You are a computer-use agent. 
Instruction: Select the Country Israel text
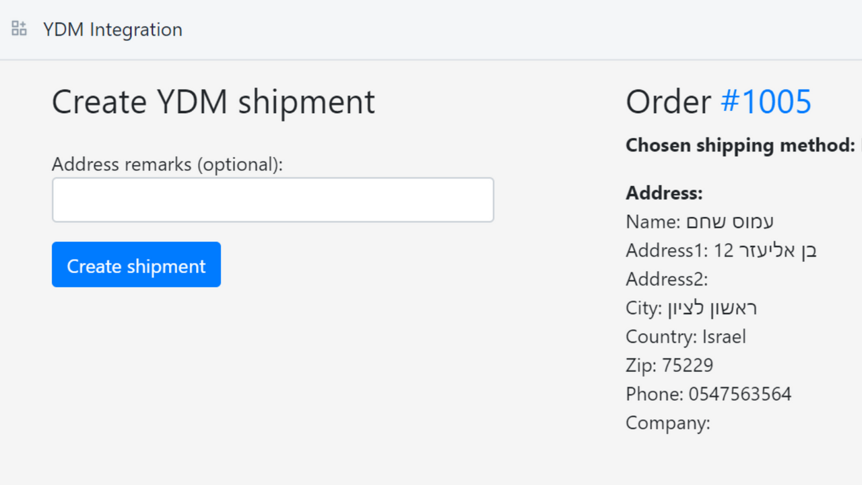[x=686, y=336]
